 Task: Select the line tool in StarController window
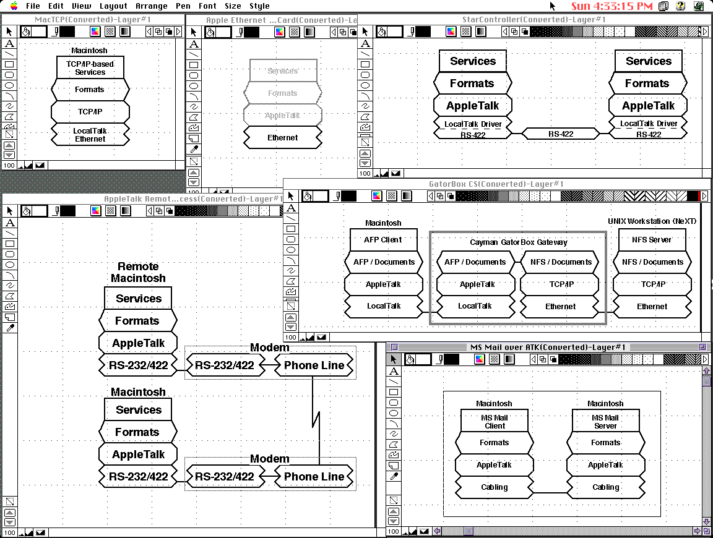pyautogui.click(x=365, y=54)
